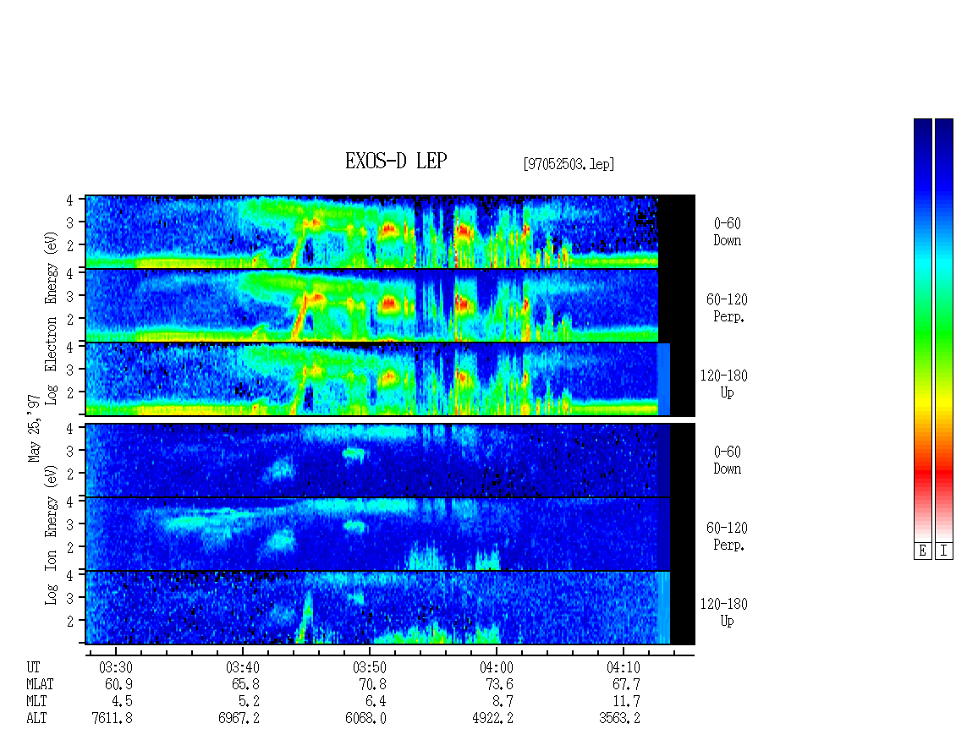Click the EXOS-D LEP plot title
Screen dimensions: 956x740
click(396, 161)
